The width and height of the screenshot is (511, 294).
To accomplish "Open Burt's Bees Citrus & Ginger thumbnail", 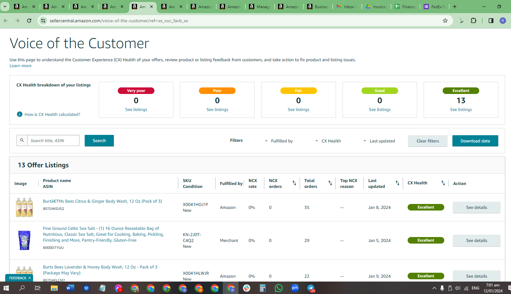I will pos(24,207).
